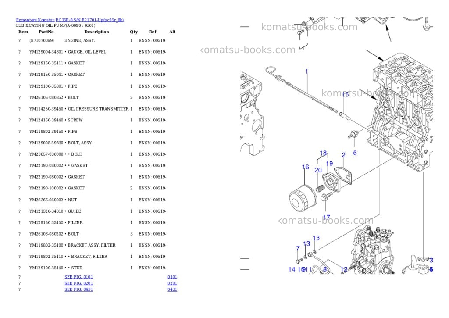449x318 pixels.
Task: Click the Qty column header
Action: 134,32
